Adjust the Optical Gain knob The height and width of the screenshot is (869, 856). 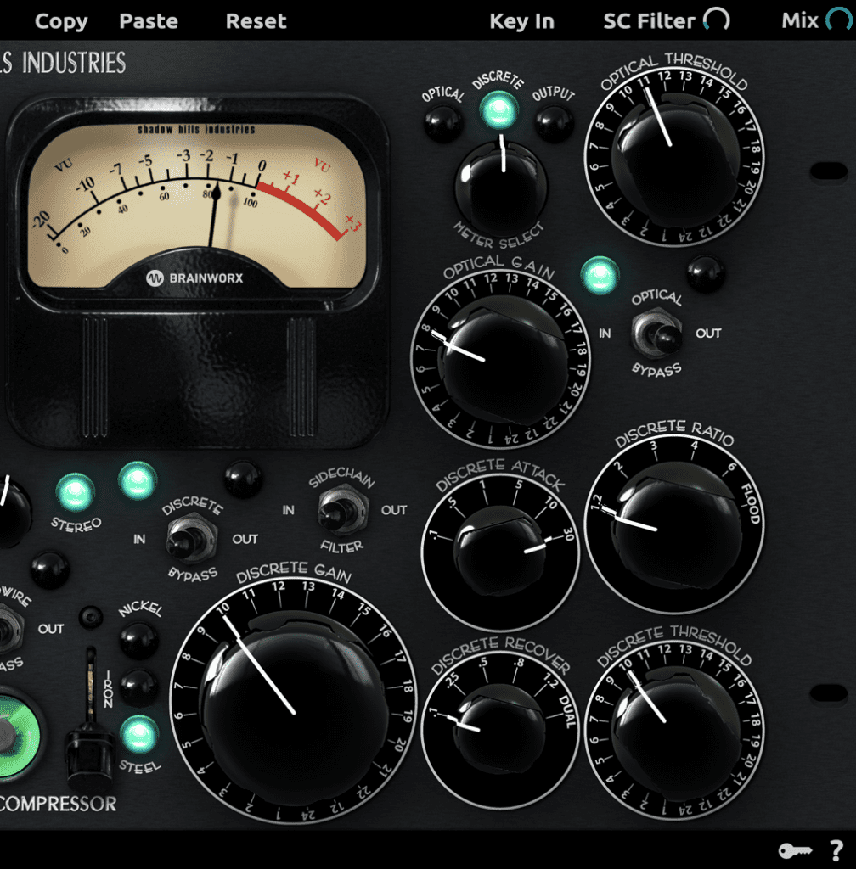click(x=501, y=360)
